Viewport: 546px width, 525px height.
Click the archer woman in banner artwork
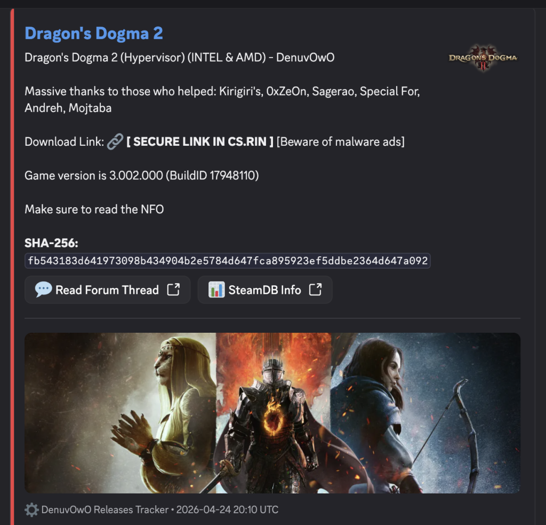tap(400, 412)
